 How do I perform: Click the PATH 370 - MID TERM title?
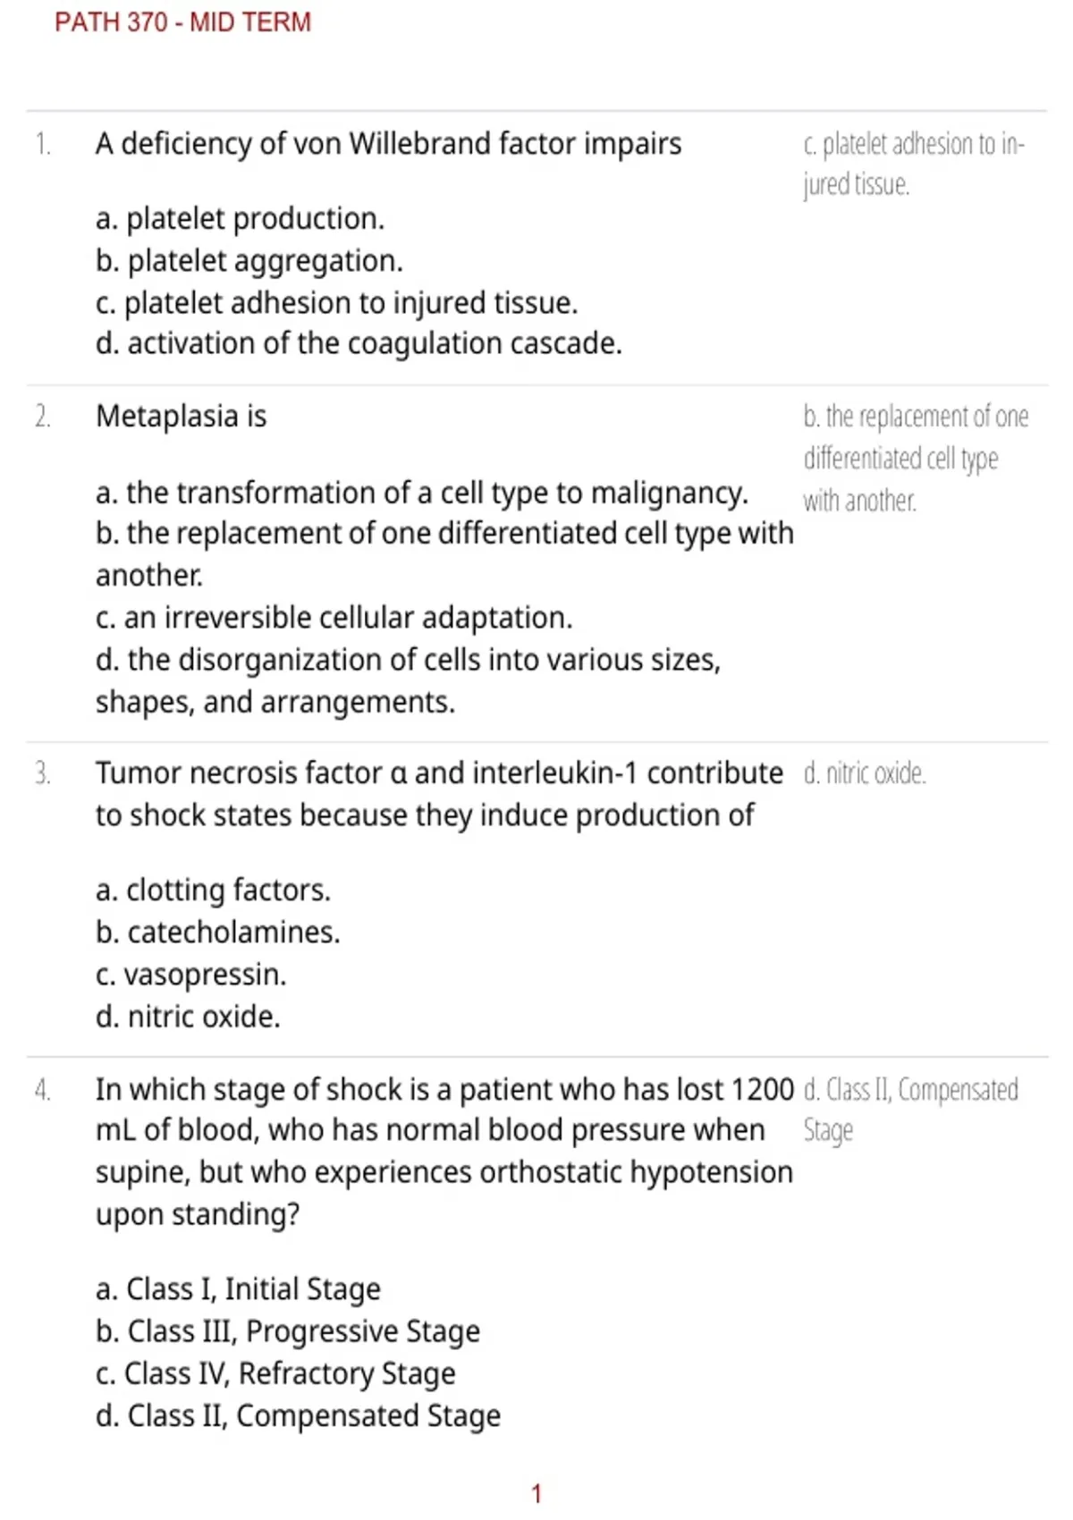click(x=182, y=21)
